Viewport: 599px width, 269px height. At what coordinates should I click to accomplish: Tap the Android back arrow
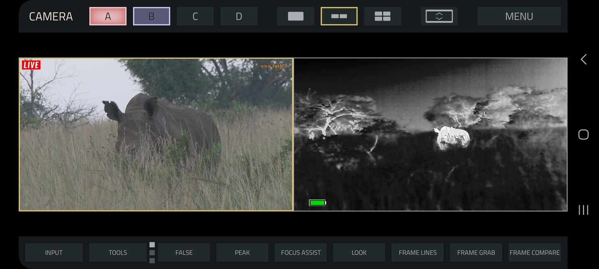click(583, 60)
